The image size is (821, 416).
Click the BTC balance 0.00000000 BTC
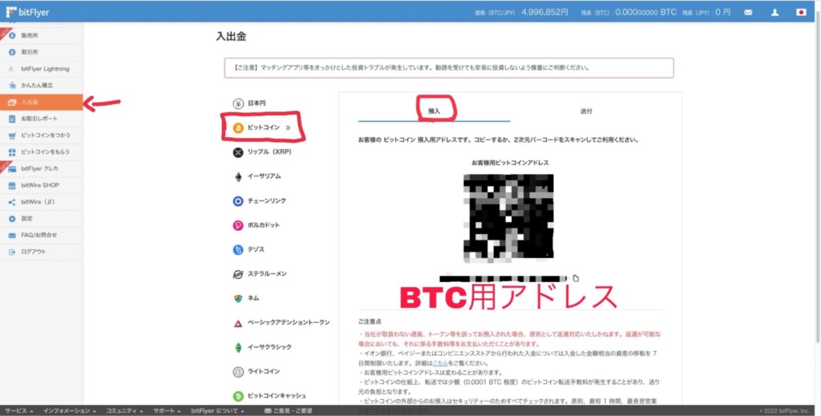(645, 12)
